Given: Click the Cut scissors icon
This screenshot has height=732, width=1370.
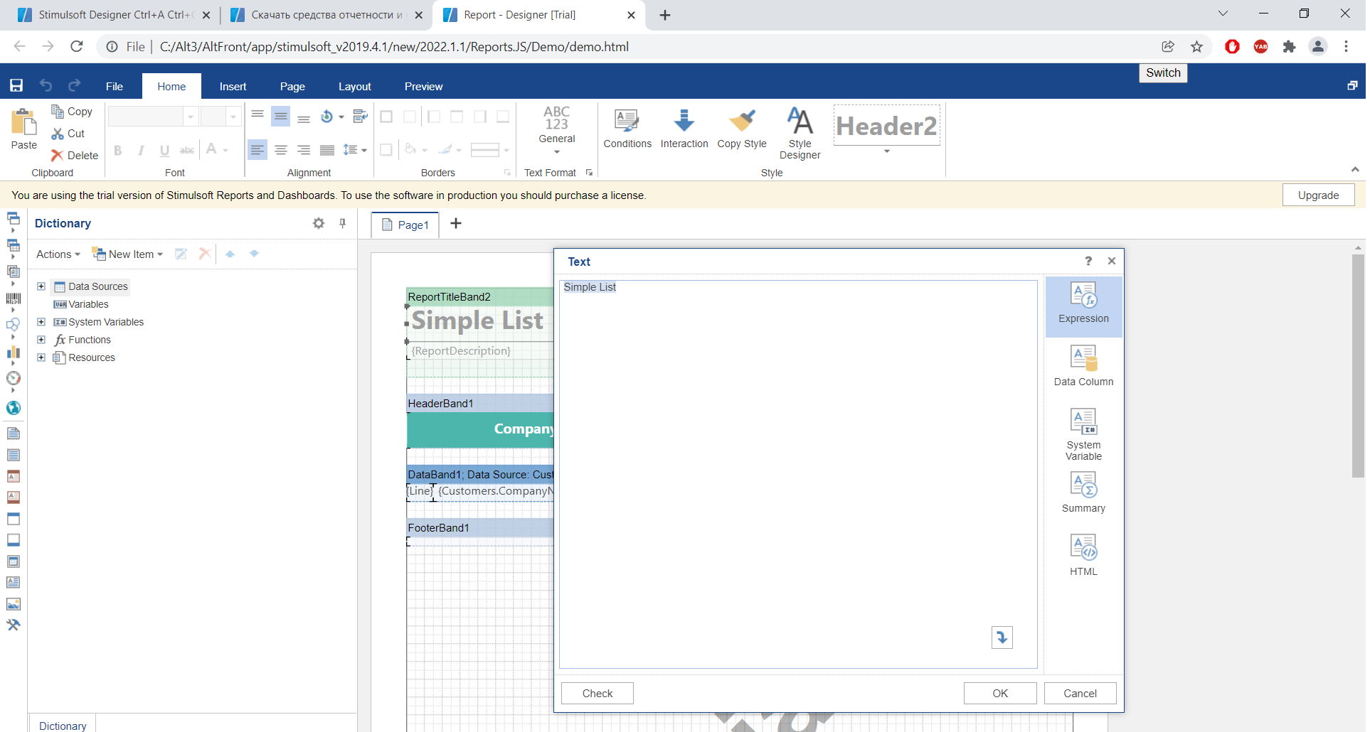Looking at the screenshot, I should (58, 134).
